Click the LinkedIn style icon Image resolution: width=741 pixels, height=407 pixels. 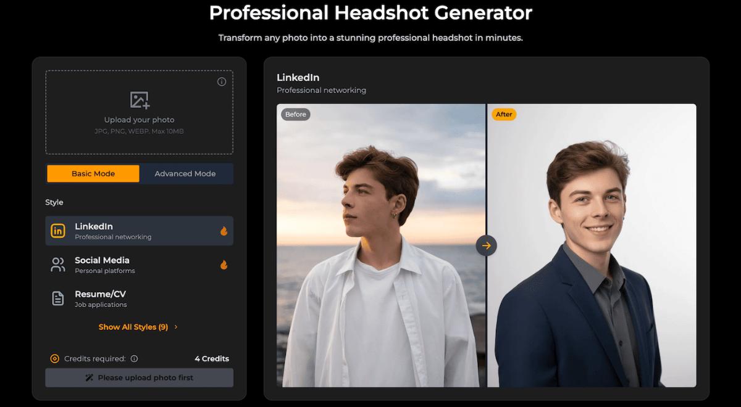click(x=57, y=230)
